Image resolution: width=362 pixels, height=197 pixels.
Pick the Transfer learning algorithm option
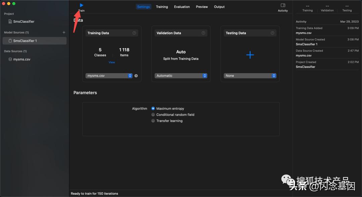pos(153,121)
